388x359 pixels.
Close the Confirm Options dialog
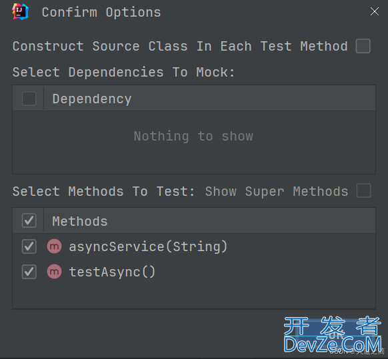click(375, 11)
